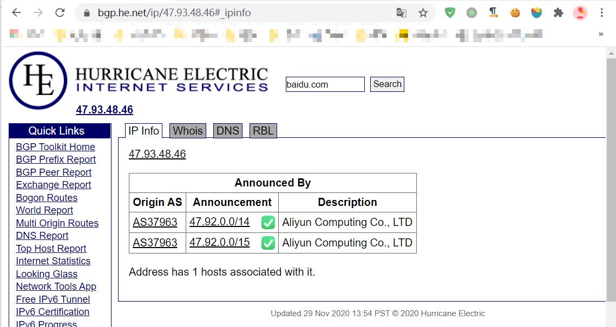The width and height of the screenshot is (616, 327).
Task: Click the colorful bowl extension icon
Action: pos(536,13)
